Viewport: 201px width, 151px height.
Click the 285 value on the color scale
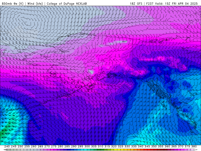pos(67,146)
